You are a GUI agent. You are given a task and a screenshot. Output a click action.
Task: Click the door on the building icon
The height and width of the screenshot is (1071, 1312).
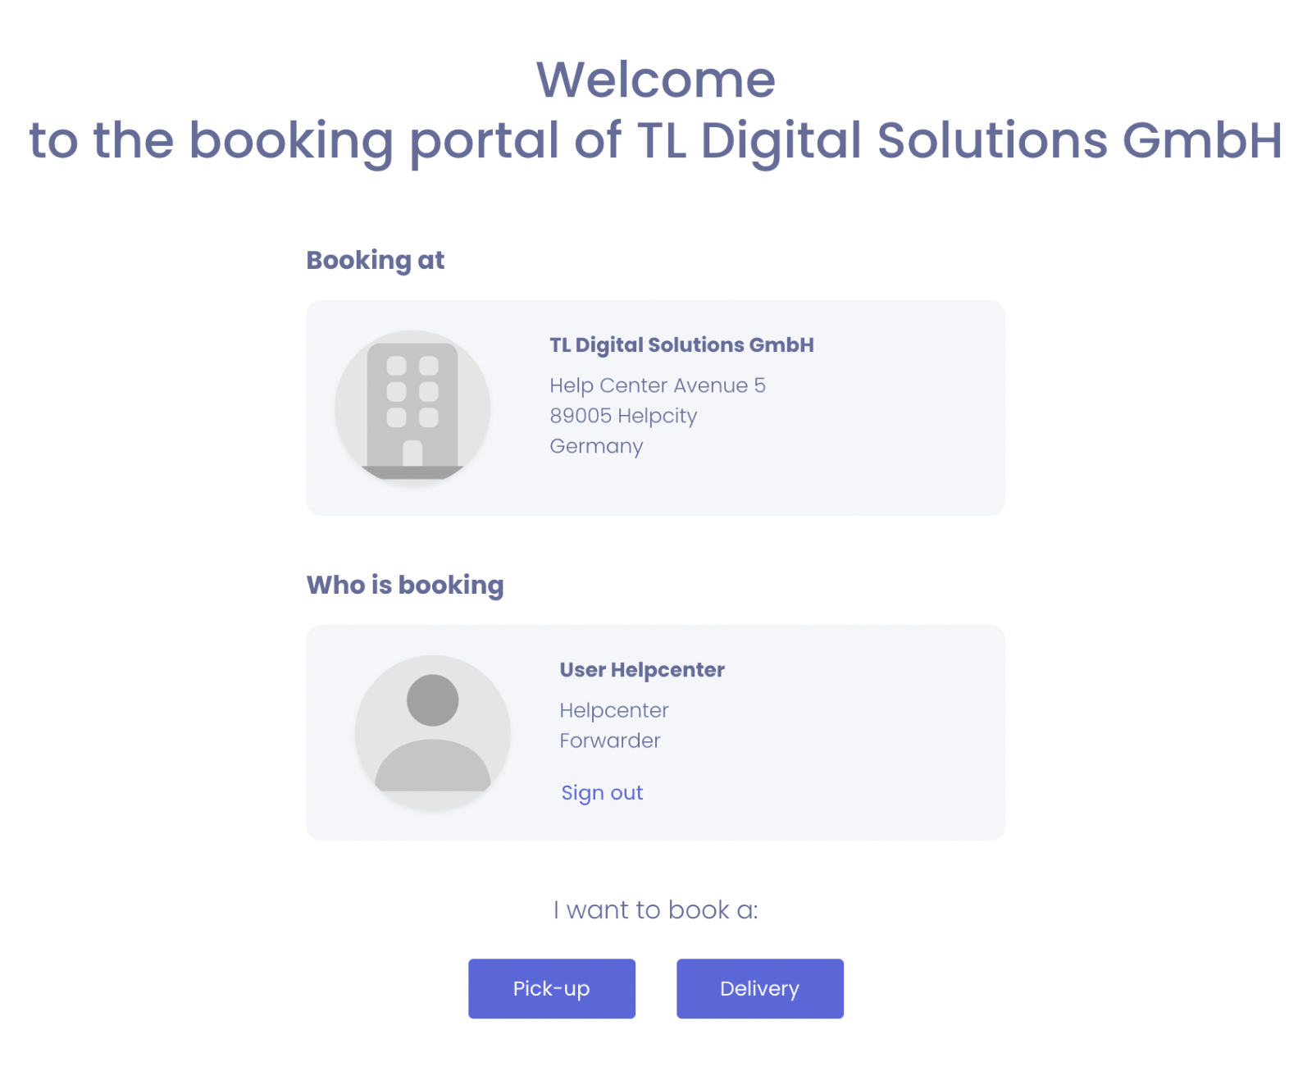pos(412,453)
